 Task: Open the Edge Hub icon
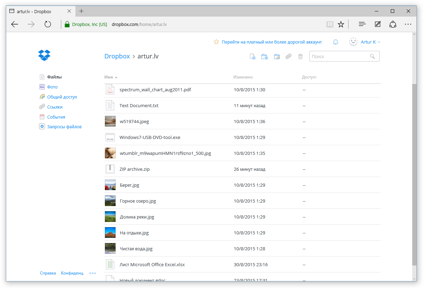point(362,24)
